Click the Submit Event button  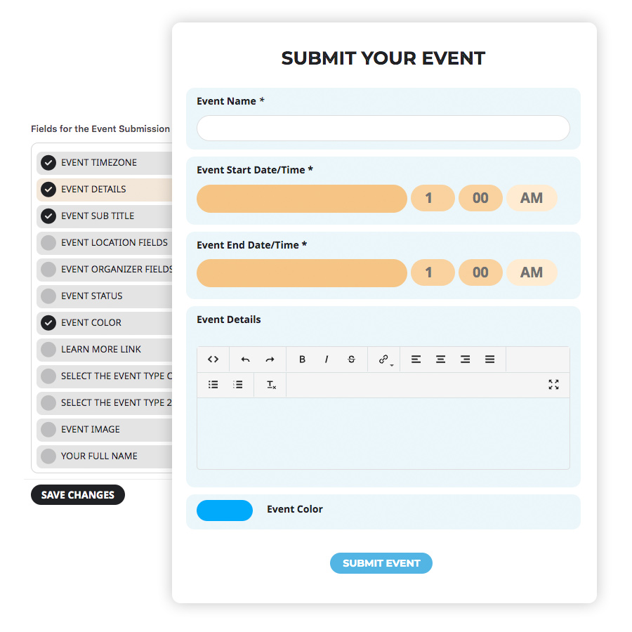[381, 563]
